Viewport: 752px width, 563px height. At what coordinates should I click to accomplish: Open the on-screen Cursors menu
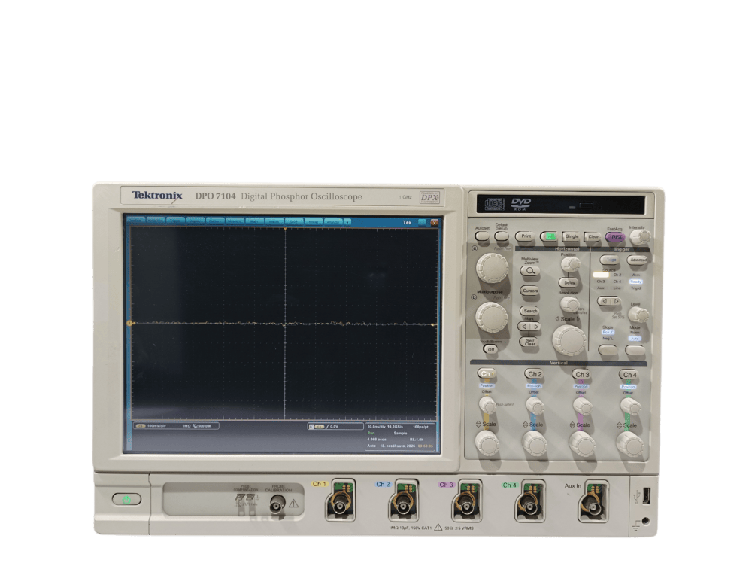[215, 221]
